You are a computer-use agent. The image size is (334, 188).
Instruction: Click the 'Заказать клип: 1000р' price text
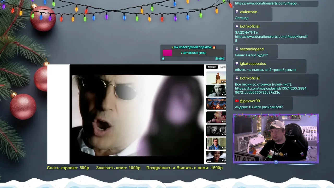[x=118, y=168]
